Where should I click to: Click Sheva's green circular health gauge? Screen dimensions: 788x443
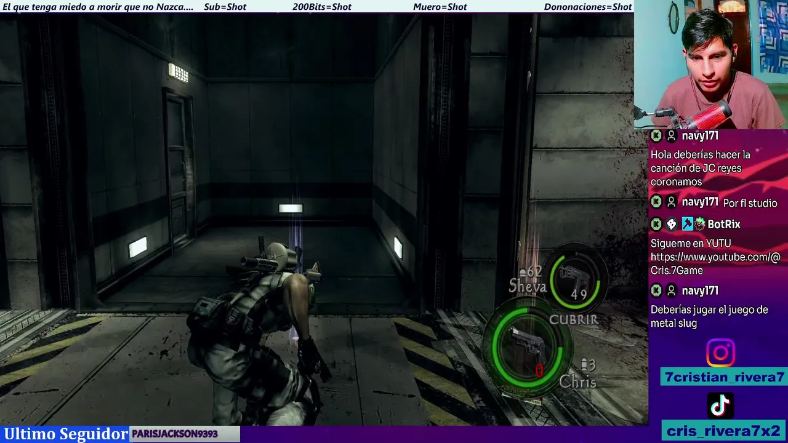[574, 278]
